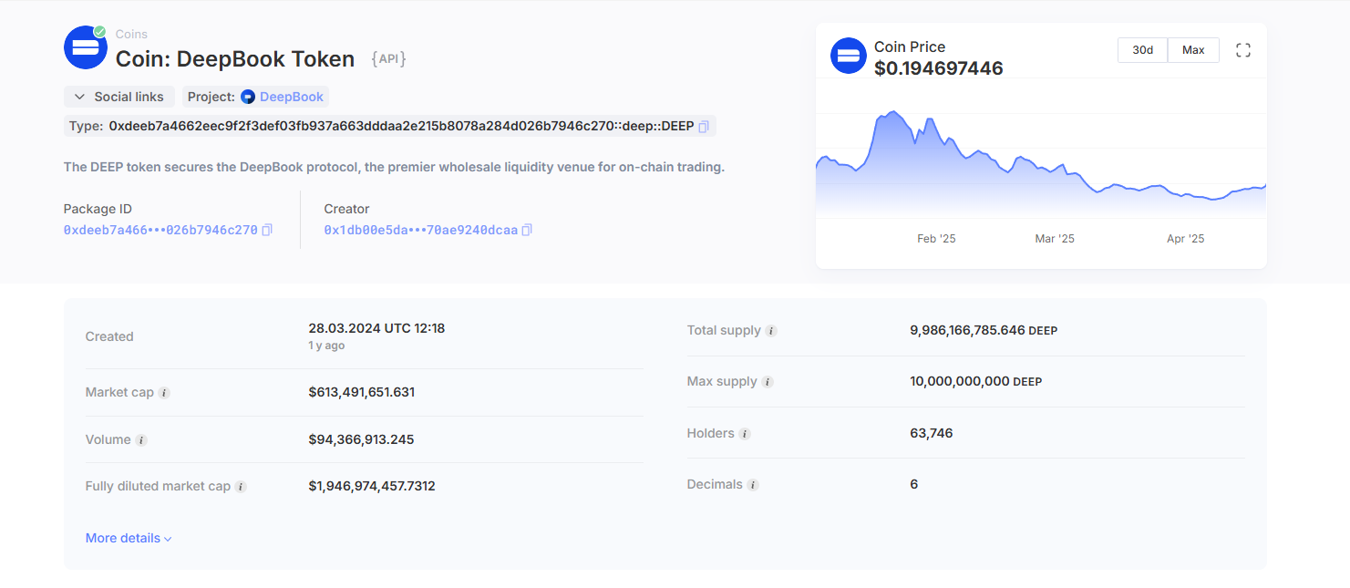Show info for Max supply

(768, 382)
